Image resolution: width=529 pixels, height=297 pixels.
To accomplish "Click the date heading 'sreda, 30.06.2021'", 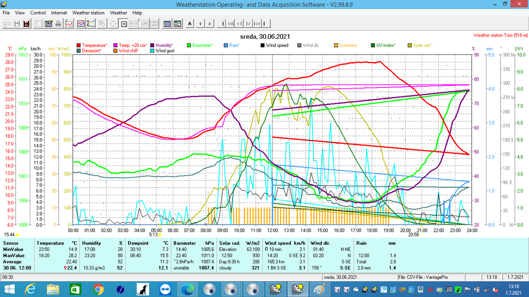I will pos(264,36).
